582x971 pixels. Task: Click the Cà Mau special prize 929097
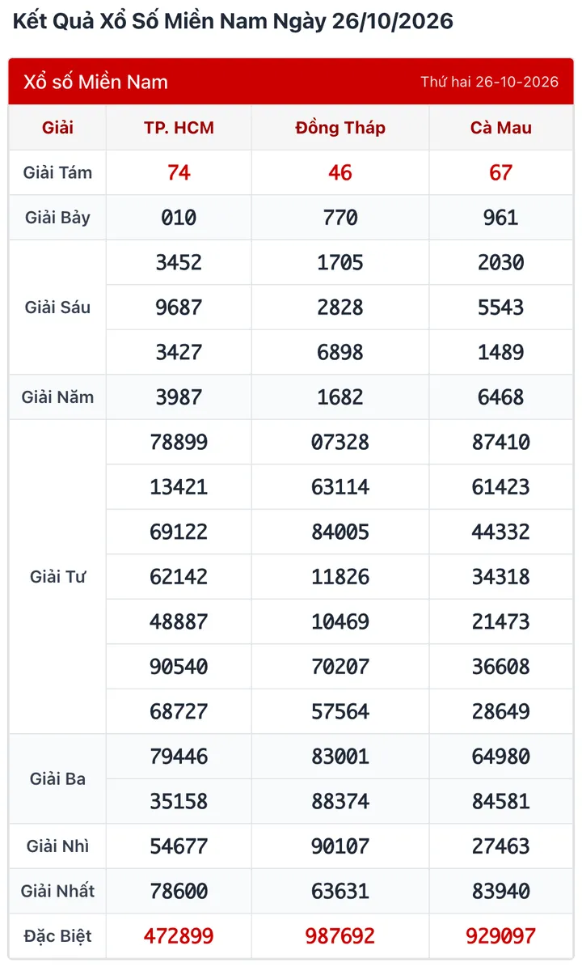(x=501, y=936)
